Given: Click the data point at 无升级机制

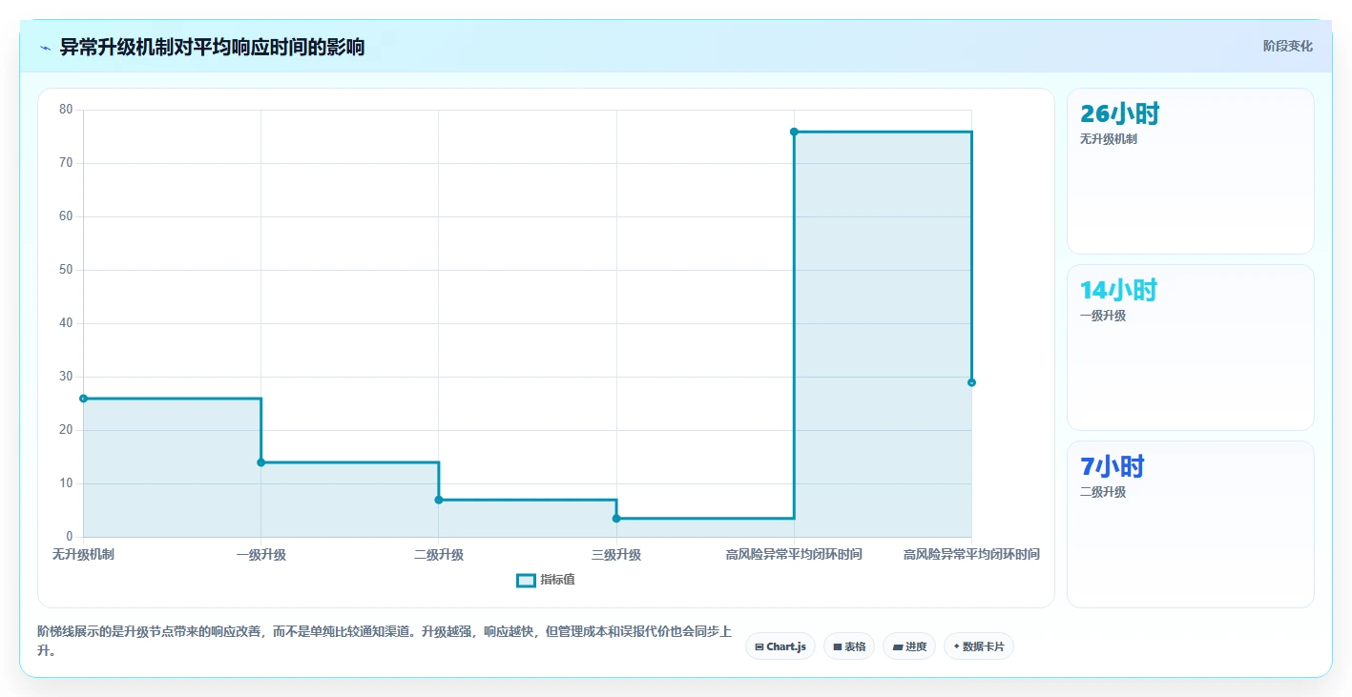Looking at the screenshot, I should pos(83,399).
